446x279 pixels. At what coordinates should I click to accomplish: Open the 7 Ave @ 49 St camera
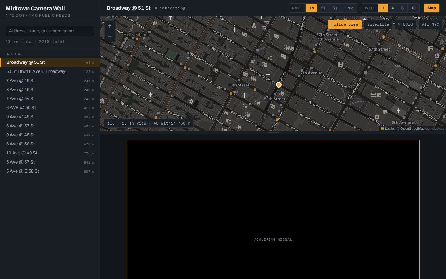tap(50, 81)
